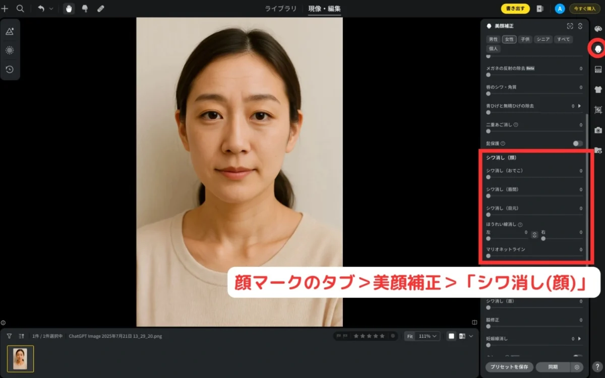Select the brush tool in top toolbar
This screenshot has height=378, width=605.
click(x=85, y=9)
